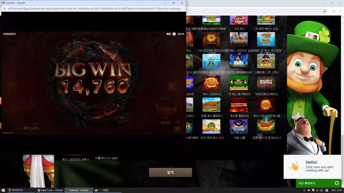Click the site info icon in address bar
Screen dimensions: 344x193
(4, 8)
